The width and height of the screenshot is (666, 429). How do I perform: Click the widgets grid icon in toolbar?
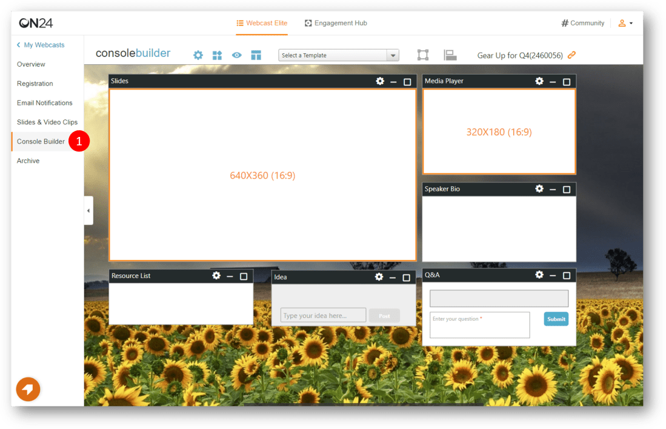[x=217, y=55]
